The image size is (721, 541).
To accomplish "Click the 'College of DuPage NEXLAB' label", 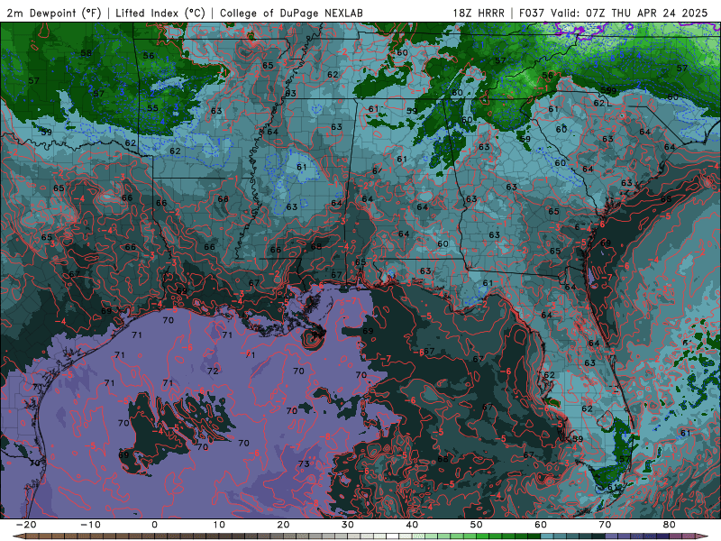I will coord(291,13).
